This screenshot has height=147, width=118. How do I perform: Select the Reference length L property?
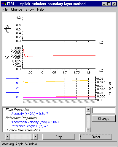pyautogui.click(x=29, y=126)
